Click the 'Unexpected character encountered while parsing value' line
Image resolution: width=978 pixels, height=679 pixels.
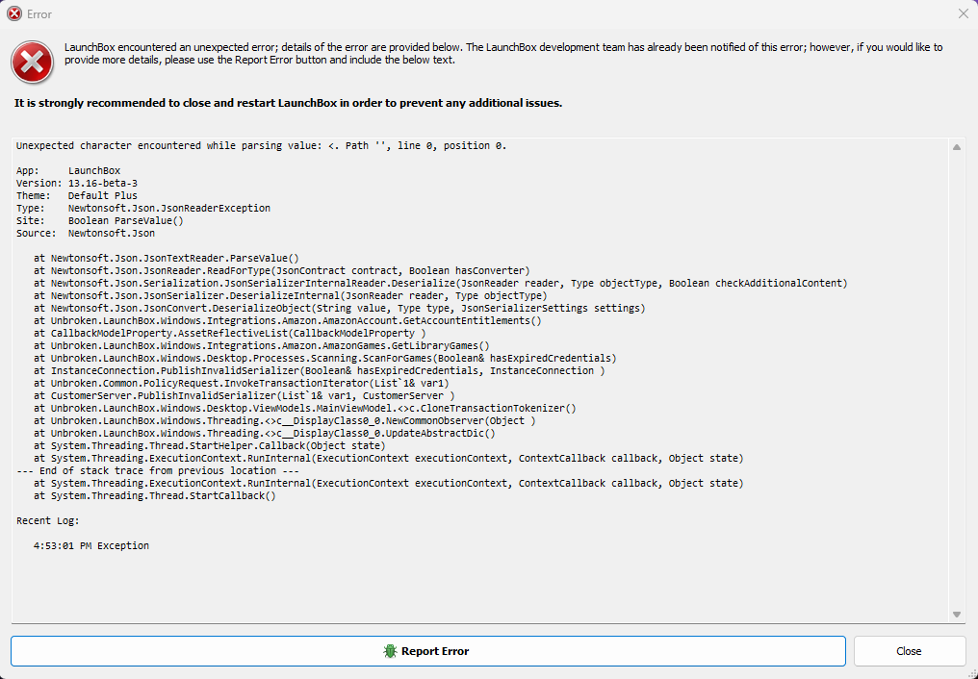point(261,146)
